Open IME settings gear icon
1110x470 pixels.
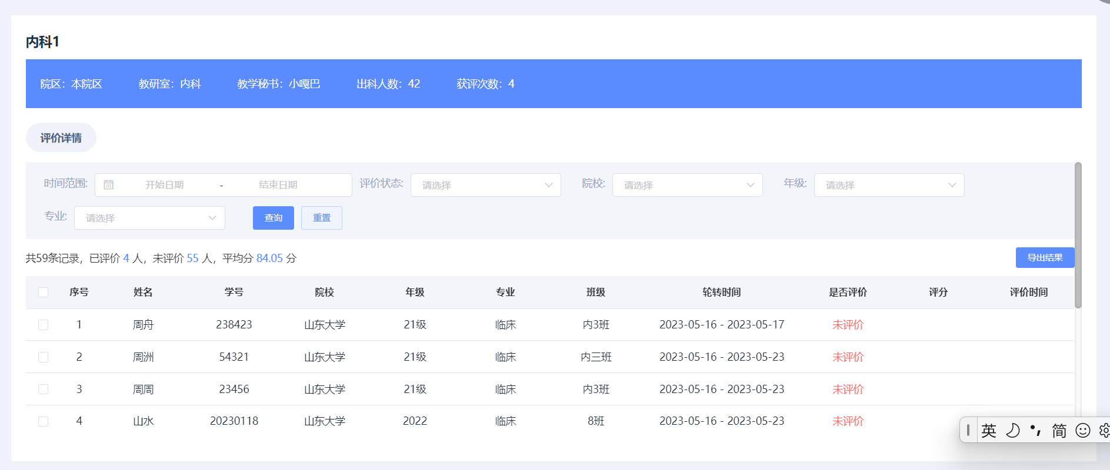point(1104,431)
